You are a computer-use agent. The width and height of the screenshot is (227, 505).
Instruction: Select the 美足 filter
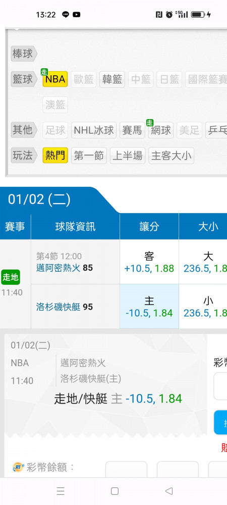tap(189, 130)
